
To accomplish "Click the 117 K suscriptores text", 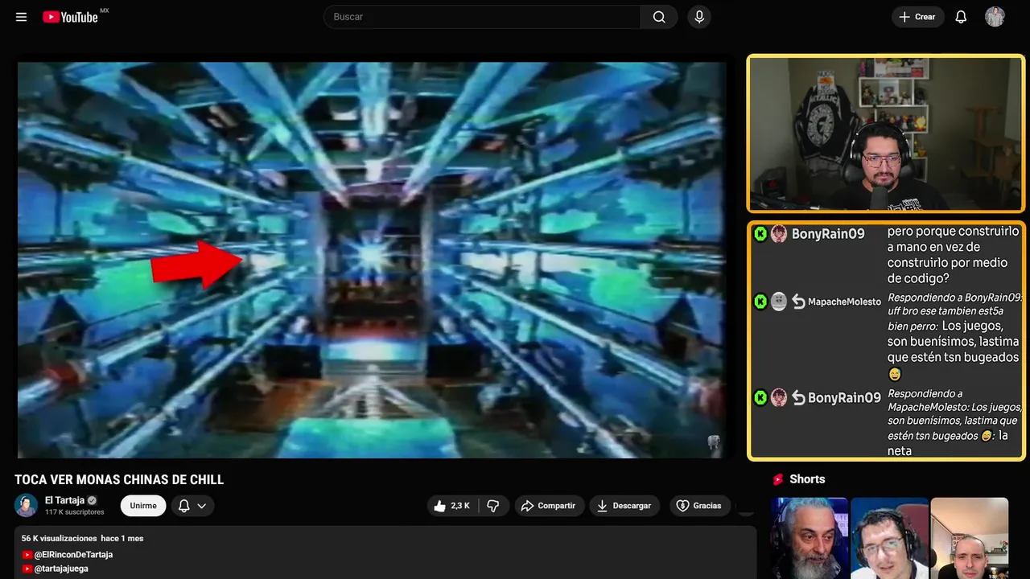I will click(x=74, y=512).
